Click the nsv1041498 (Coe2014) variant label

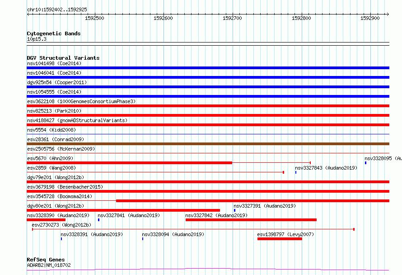point(54,63)
